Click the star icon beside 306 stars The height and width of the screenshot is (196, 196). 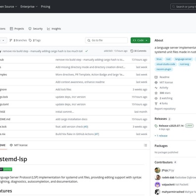pos(156,93)
